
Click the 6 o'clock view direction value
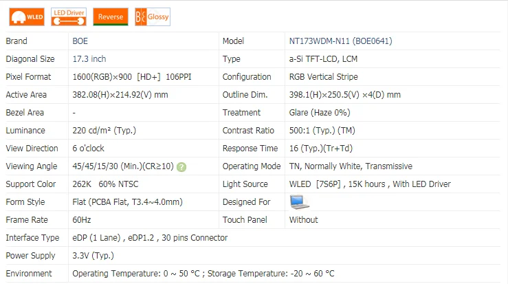point(88,148)
